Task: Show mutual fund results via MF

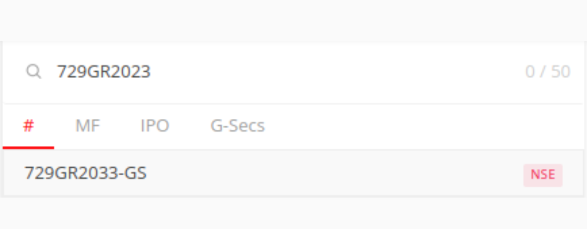Action: [x=88, y=126]
